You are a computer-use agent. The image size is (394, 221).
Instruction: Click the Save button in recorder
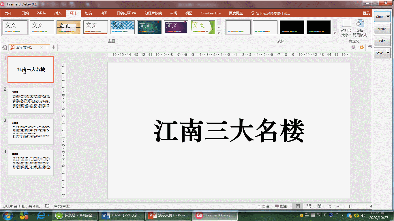coord(380,53)
